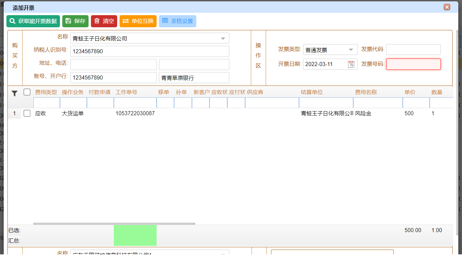The image size is (462, 255).
Task: Click the swap arrows icon on 单位互换
Action: [x=126, y=21]
